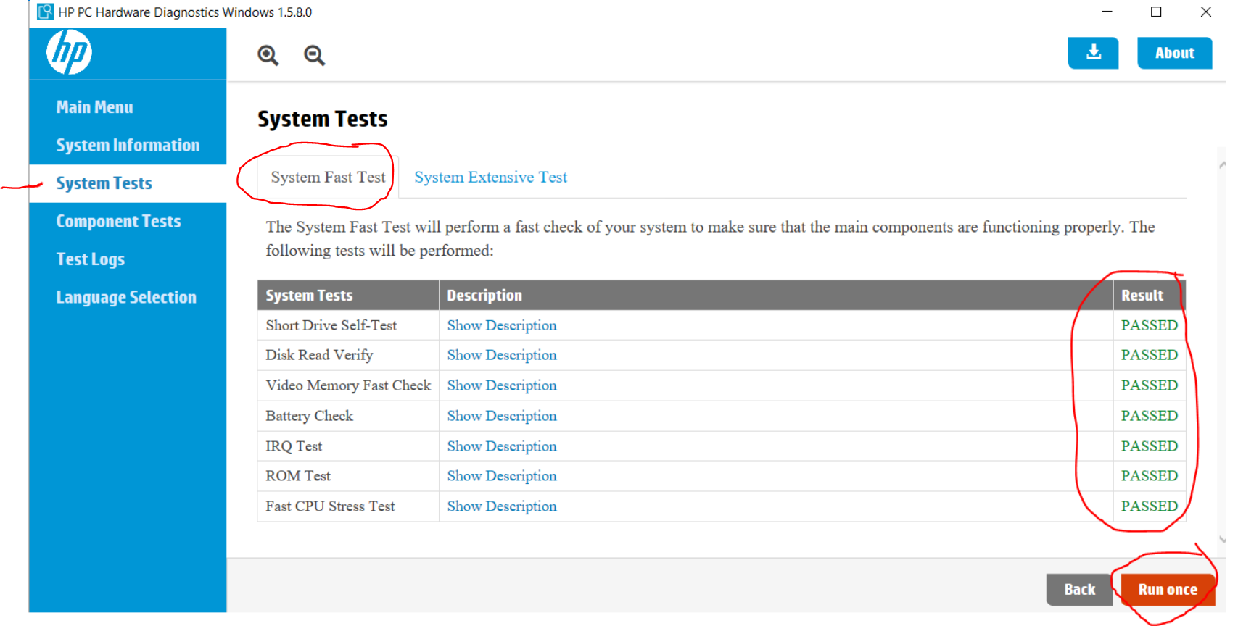
Task: Click the Video Memory Fast Check row name
Action: (x=348, y=386)
